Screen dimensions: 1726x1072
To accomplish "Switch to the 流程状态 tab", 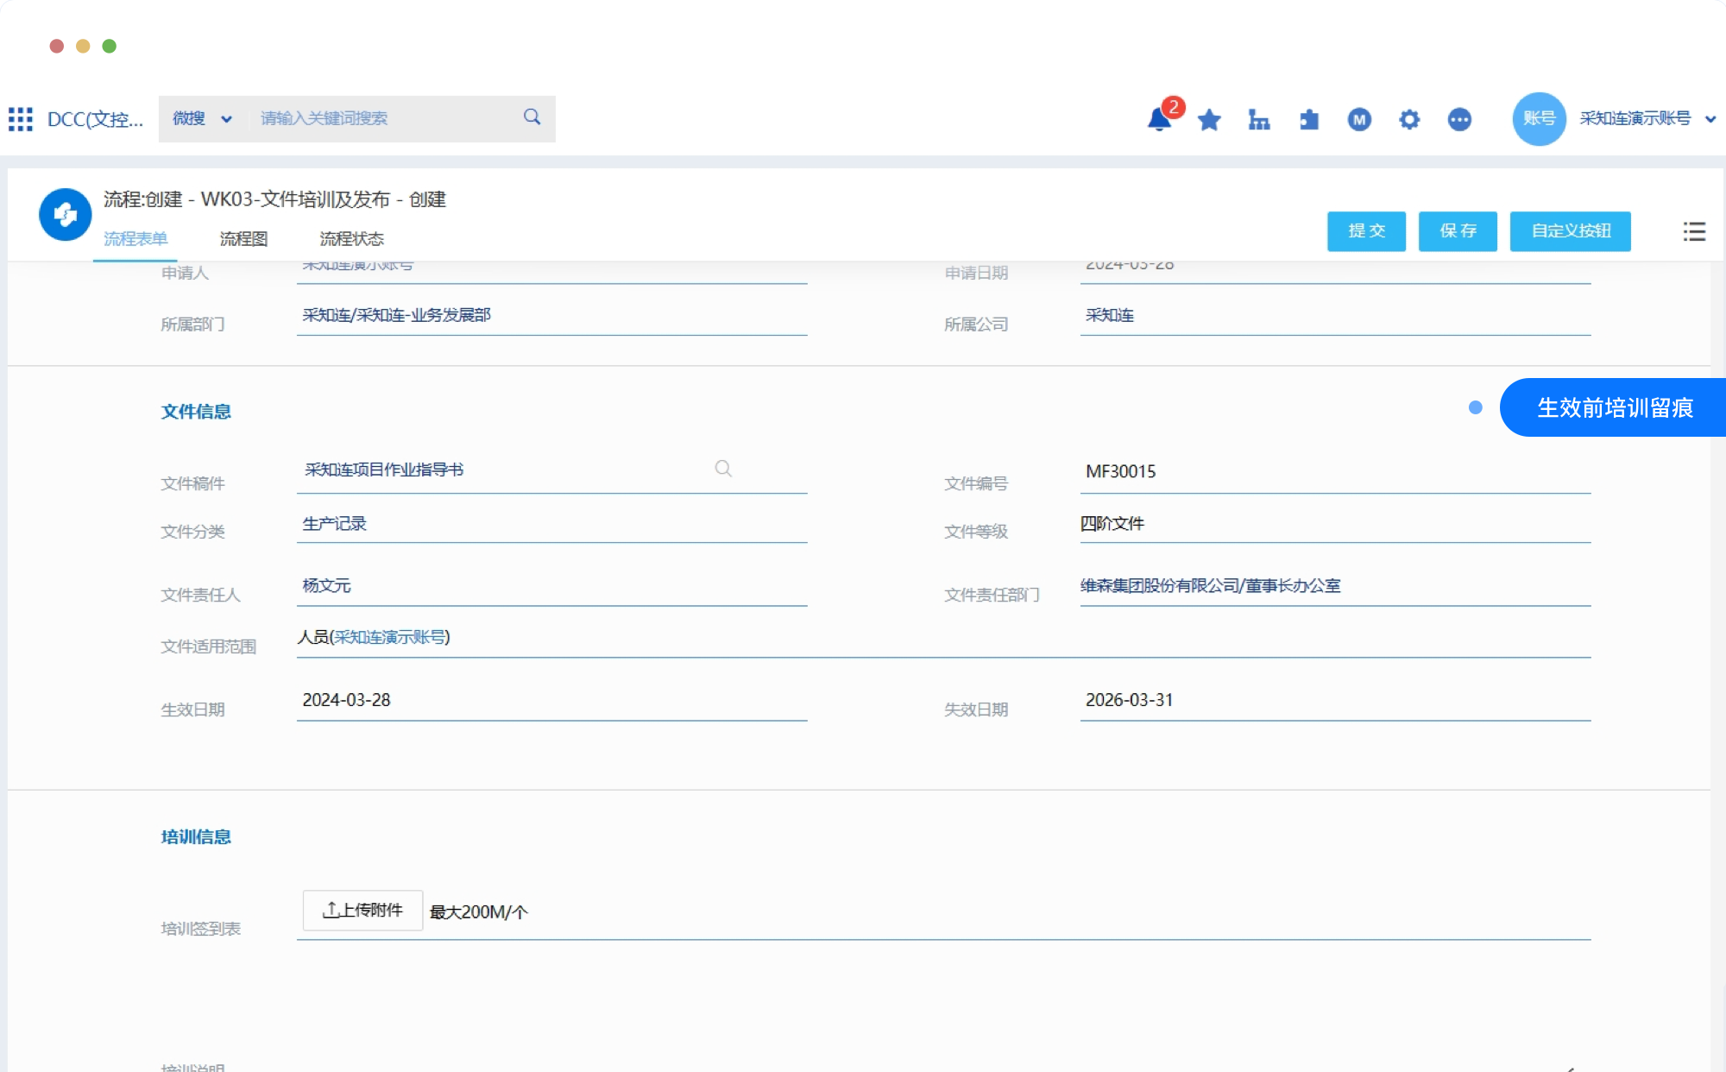I will [x=351, y=239].
